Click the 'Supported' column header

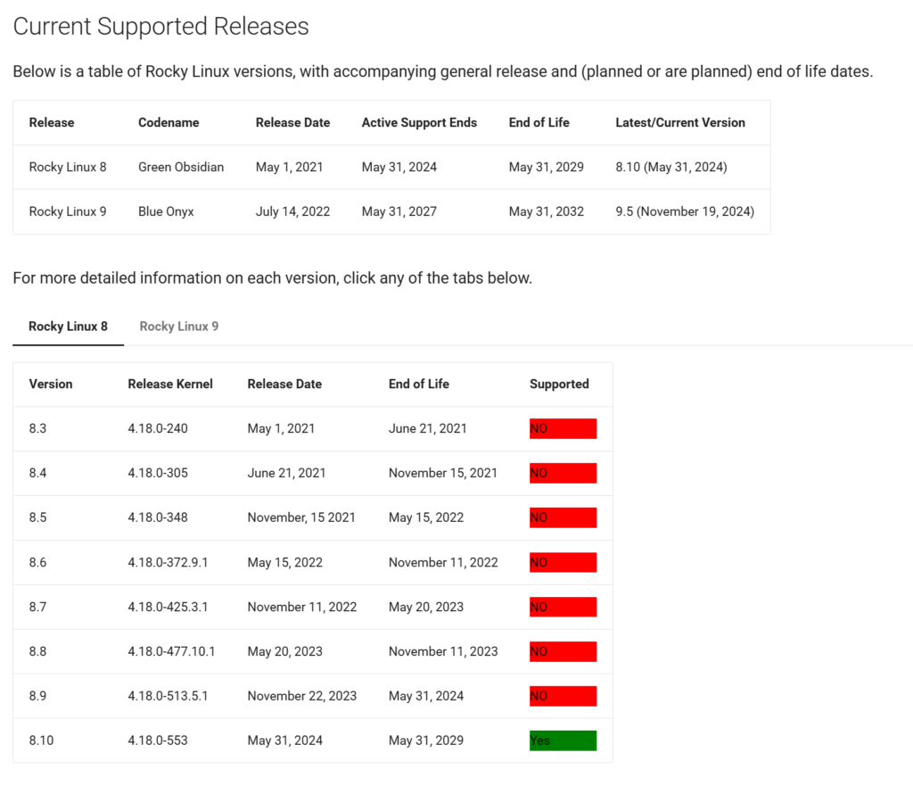[x=559, y=384]
